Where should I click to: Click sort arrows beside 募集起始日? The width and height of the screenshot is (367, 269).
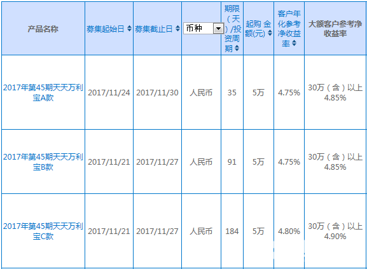click(129, 29)
